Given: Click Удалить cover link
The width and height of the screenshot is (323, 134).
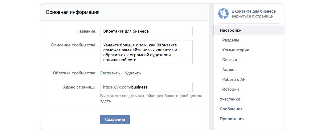Looking at the screenshot, I should (133, 73).
